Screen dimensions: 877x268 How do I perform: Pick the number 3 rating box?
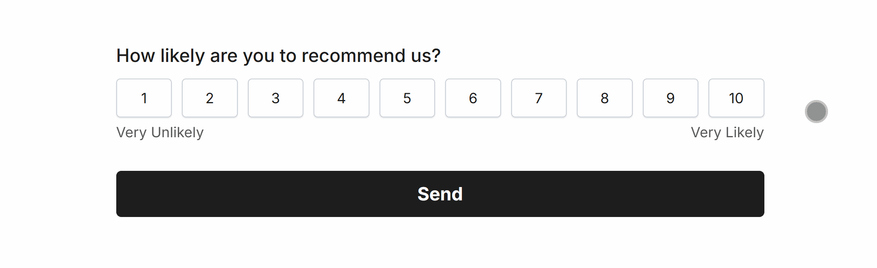tap(275, 98)
